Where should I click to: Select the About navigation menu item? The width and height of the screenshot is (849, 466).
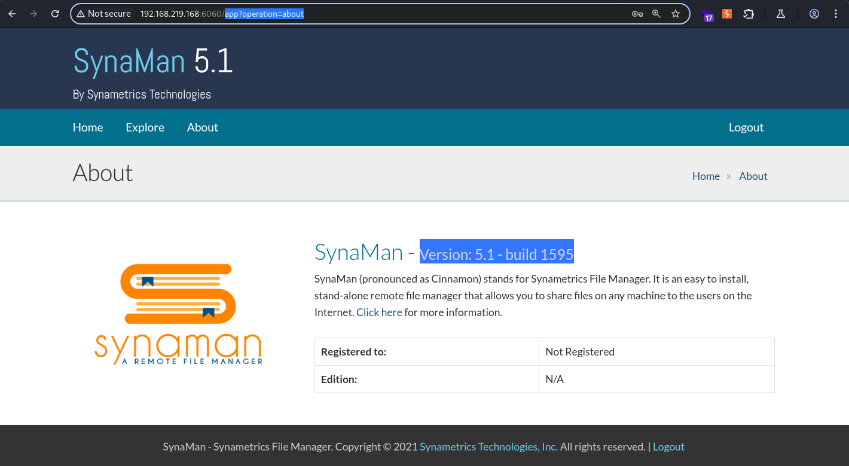coord(203,127)
